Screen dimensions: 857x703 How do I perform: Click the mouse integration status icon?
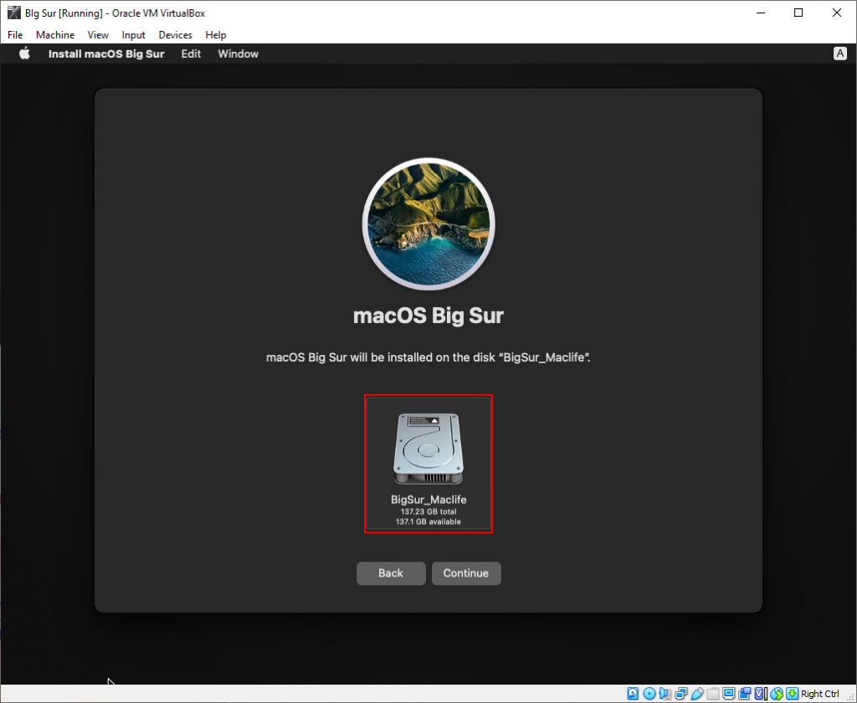tap(775, 694)
